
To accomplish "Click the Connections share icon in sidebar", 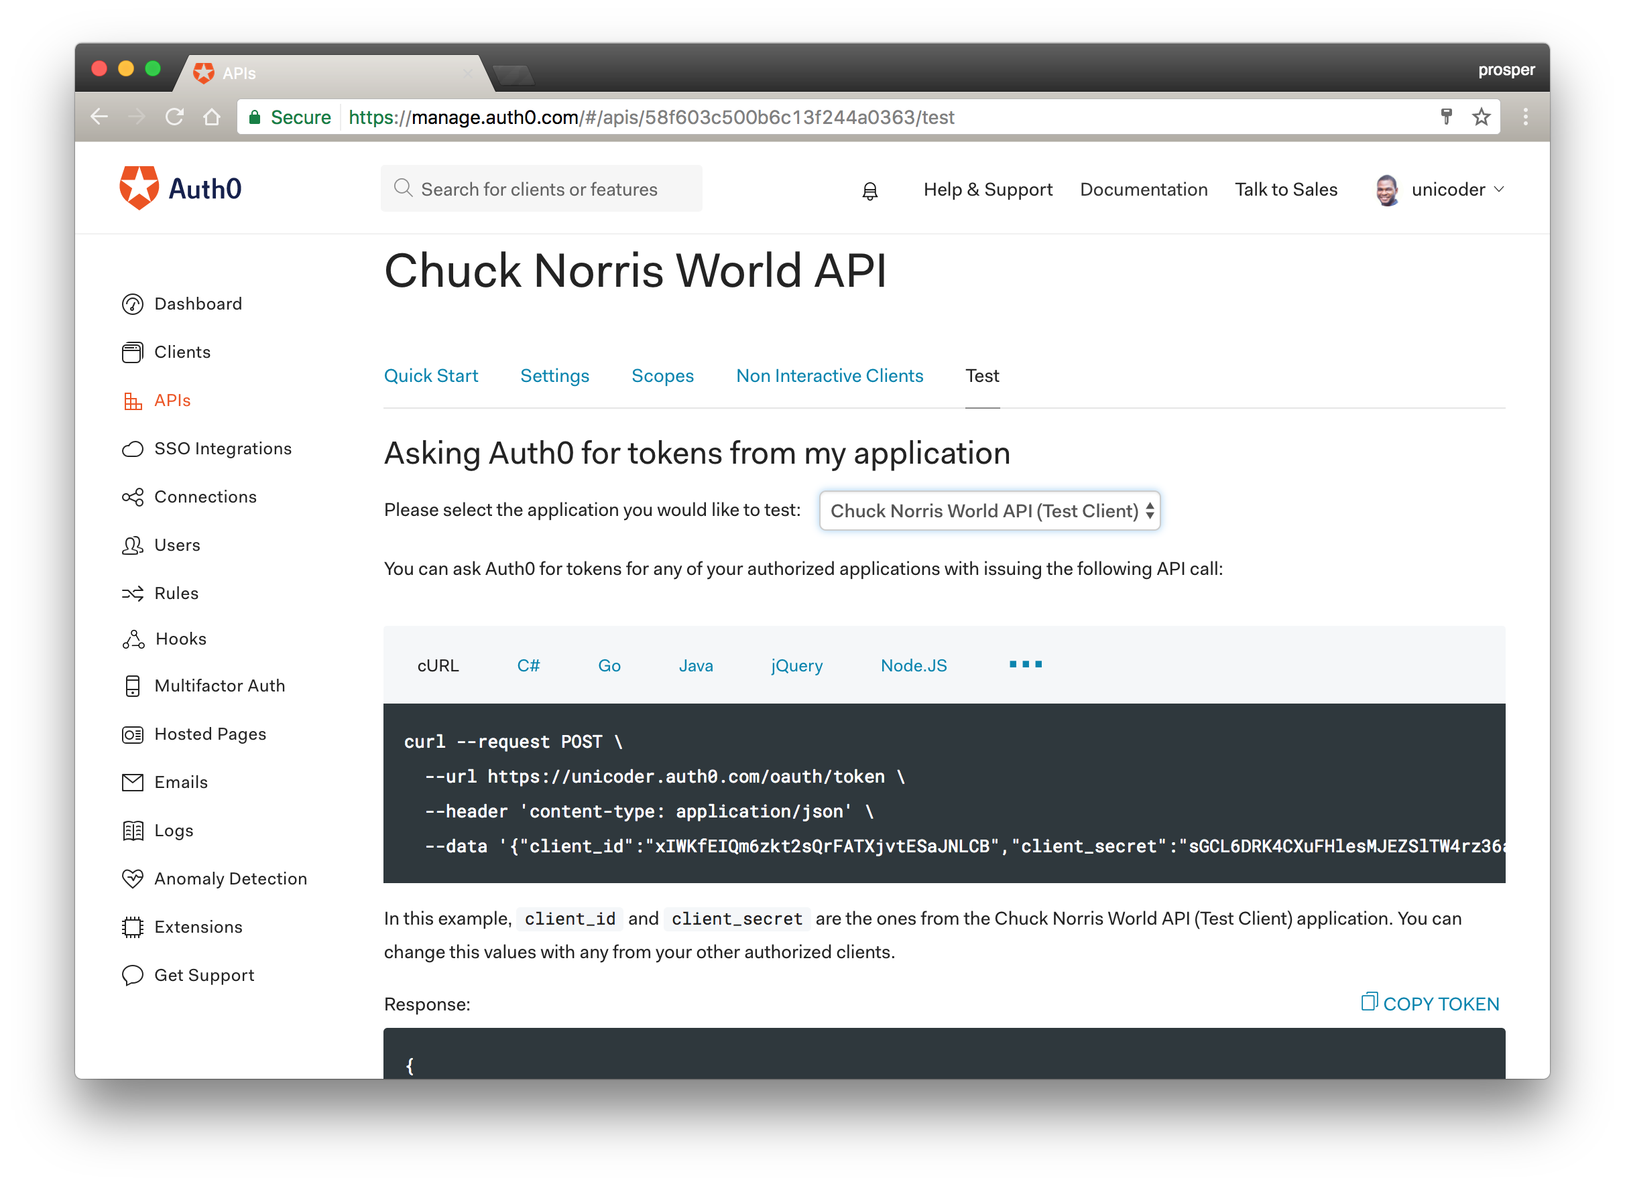I will [132, 497].
